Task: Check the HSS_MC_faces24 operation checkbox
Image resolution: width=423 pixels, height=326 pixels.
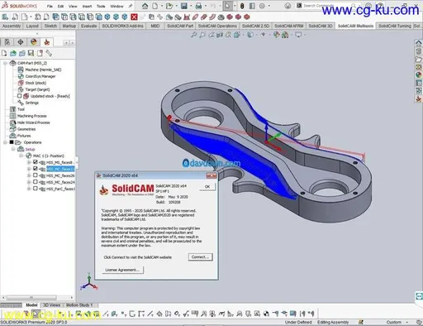Action: (x=36, y=182)
